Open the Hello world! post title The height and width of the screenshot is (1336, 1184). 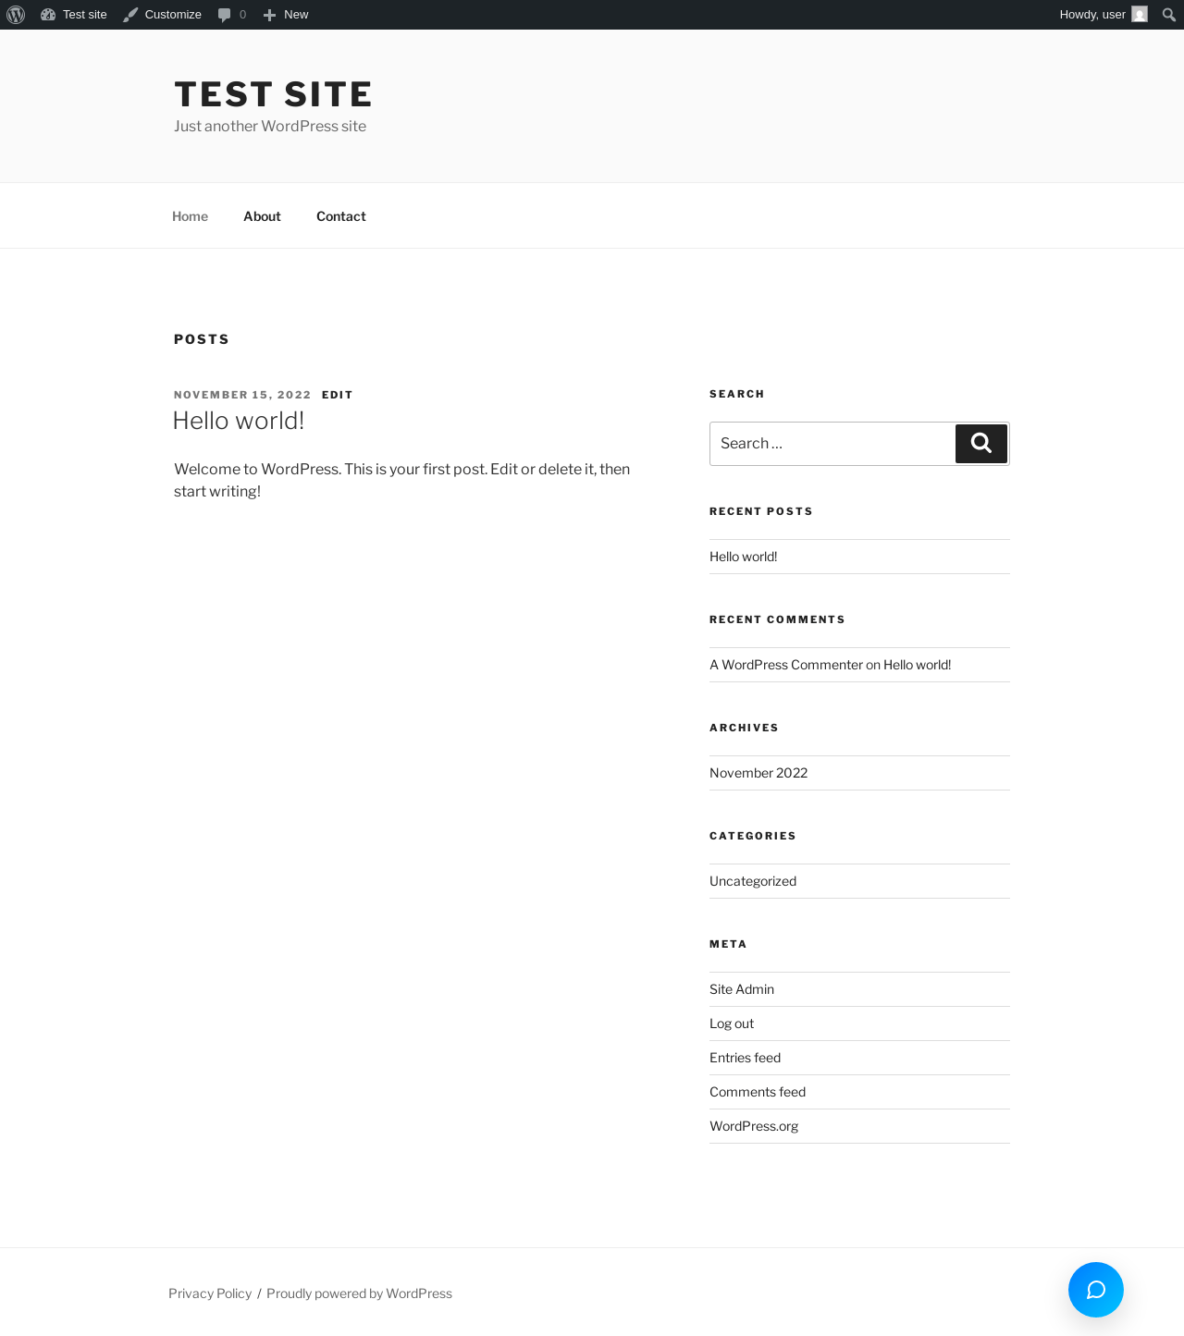click(x=239, y=421)
